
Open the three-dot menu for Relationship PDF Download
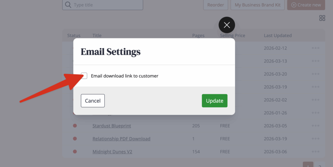click(315, 139)
